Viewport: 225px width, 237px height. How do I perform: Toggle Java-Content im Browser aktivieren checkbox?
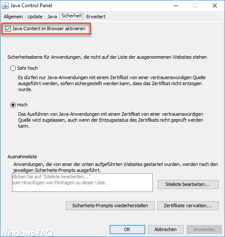click(8, 29)
